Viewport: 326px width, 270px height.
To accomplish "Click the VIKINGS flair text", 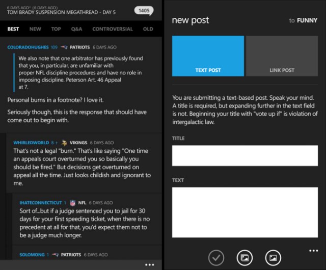I will [78, 143].
